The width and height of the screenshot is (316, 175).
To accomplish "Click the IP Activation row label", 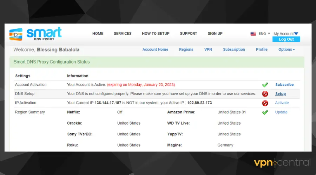I will [26, 103].
